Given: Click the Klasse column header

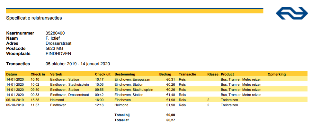Looking at the screenshot, I should 213,75.
